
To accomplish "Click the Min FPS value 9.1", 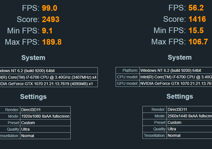I will [x=47, y=31].
